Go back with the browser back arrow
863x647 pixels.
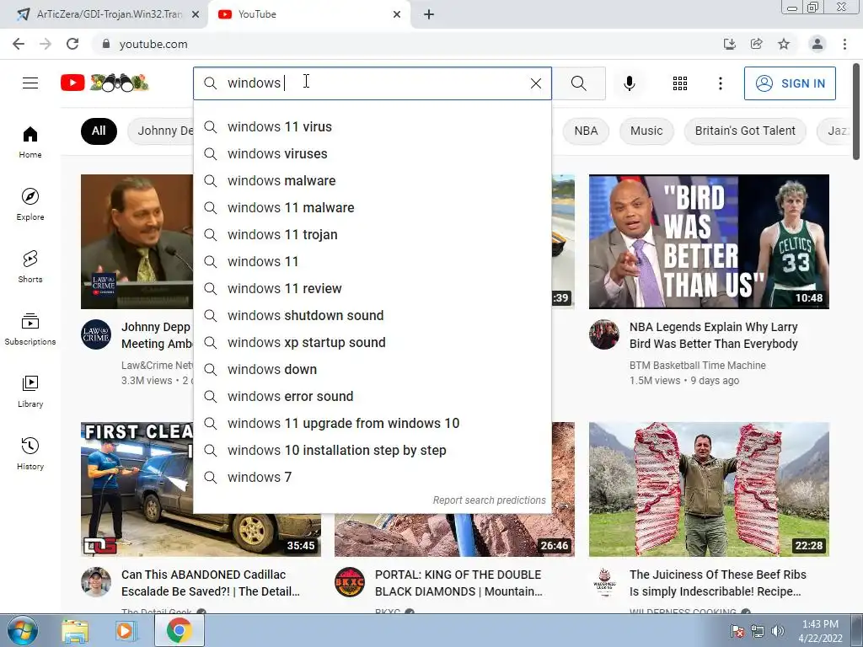(x=19, y=44)
